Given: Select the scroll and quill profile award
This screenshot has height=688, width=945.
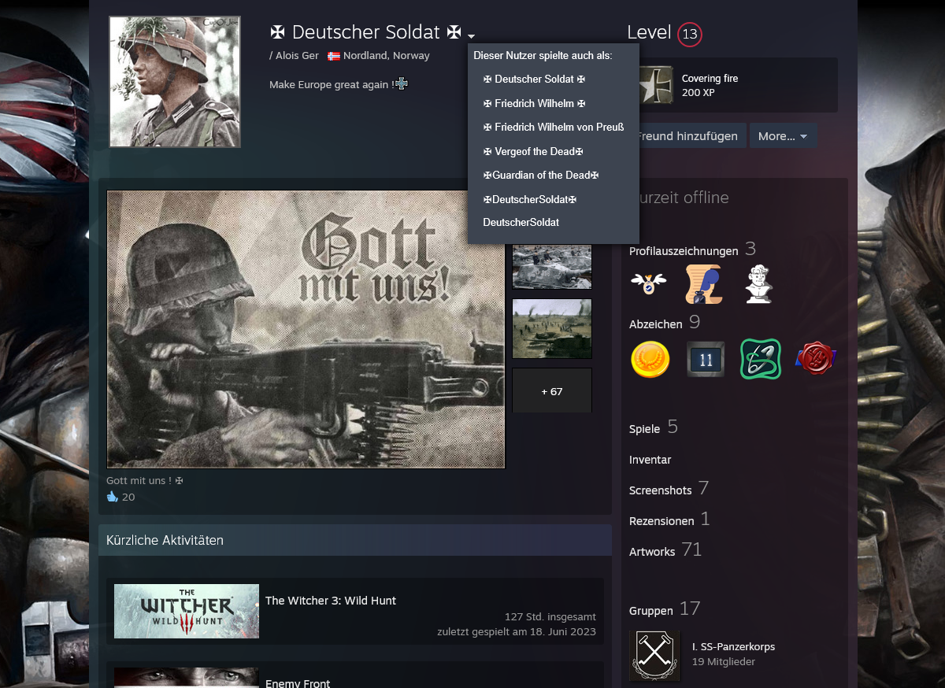Looking at the screenshot, I should point(703,284).
